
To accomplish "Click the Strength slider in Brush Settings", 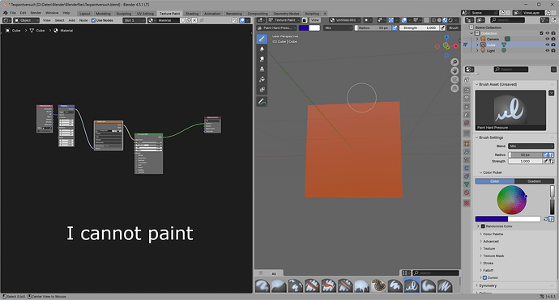I will pos(525,161).
